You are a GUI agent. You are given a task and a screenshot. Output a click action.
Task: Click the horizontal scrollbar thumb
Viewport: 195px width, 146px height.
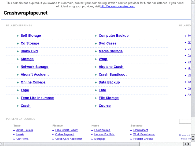pos(72,144)
